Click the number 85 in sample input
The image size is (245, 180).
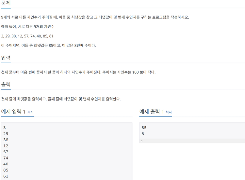coord(6,170)
